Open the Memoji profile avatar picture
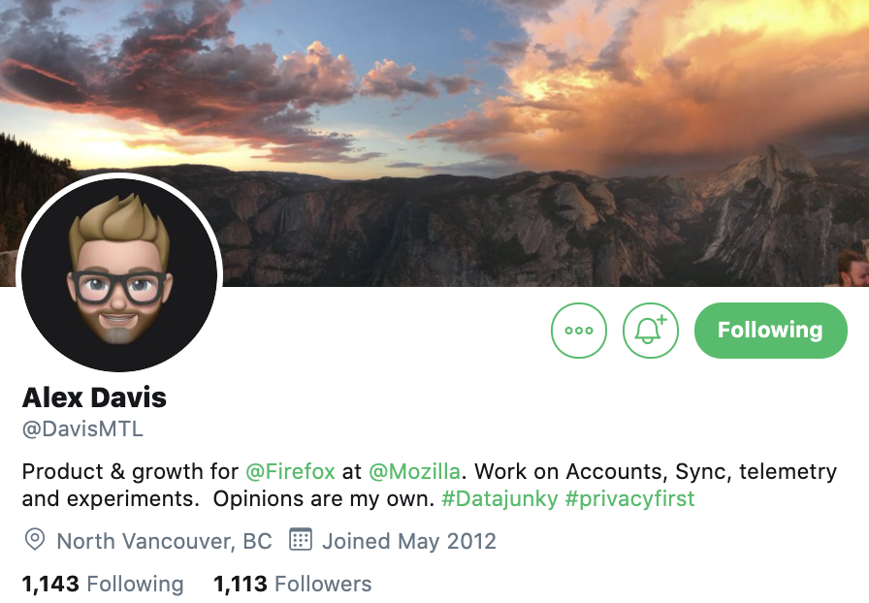 (119, 275)
